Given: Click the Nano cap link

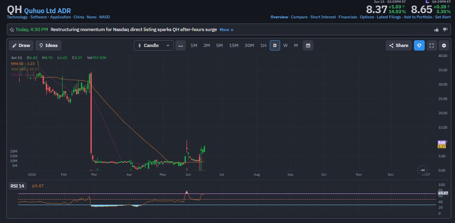Looking at the screenshot, I should (91, 17).
